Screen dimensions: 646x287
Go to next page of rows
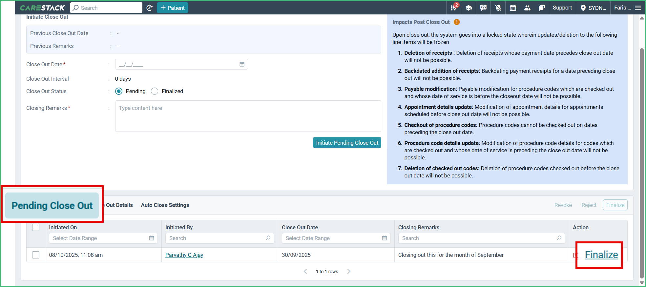point(349,271)
